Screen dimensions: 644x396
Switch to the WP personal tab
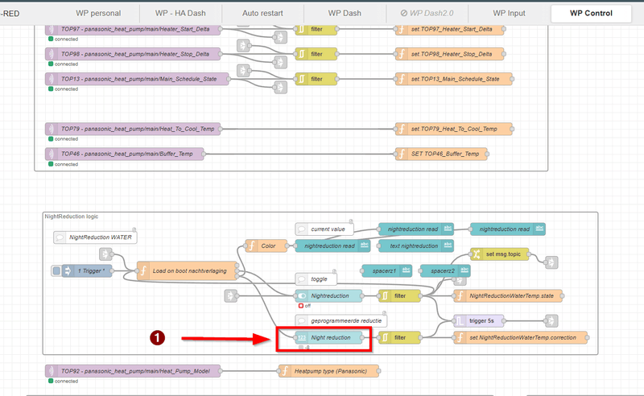point(98,13)
